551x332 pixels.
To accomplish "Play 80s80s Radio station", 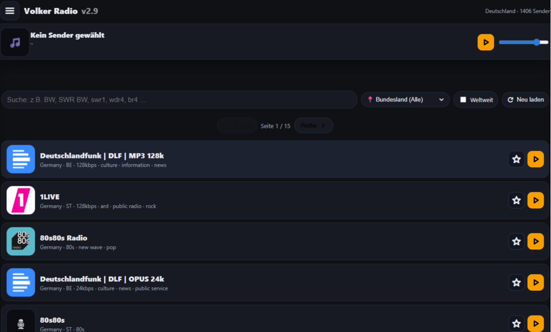I will [535, 242].
